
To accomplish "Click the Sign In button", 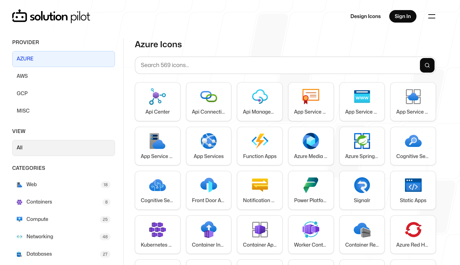I will (403, 16).
